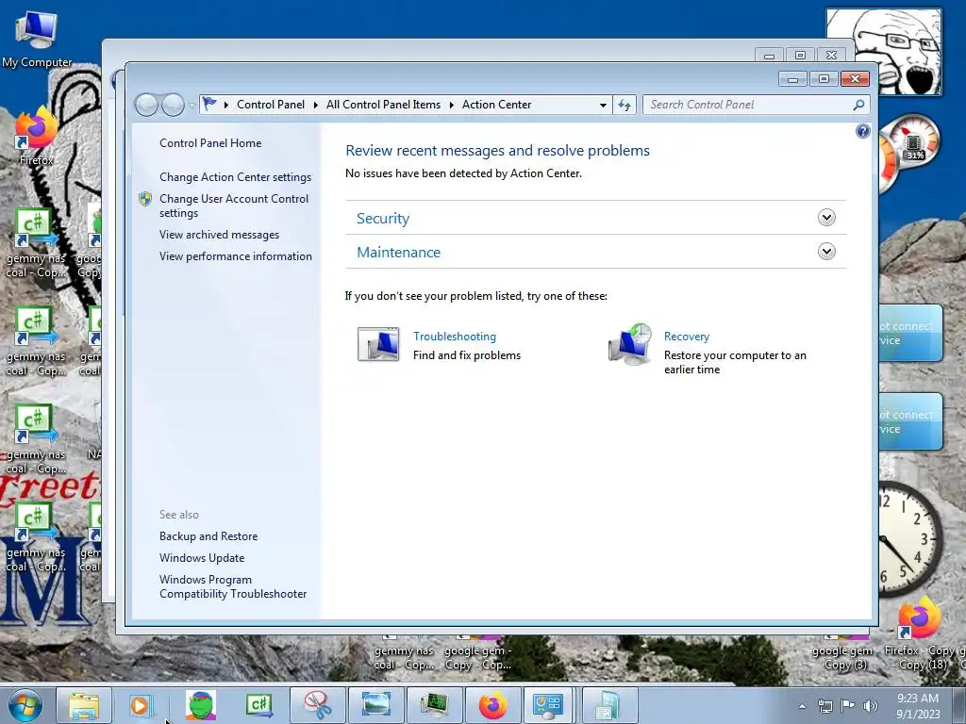Open View archived messages
Viewport: 966px width, 724px height.
[x=219, y=235]
